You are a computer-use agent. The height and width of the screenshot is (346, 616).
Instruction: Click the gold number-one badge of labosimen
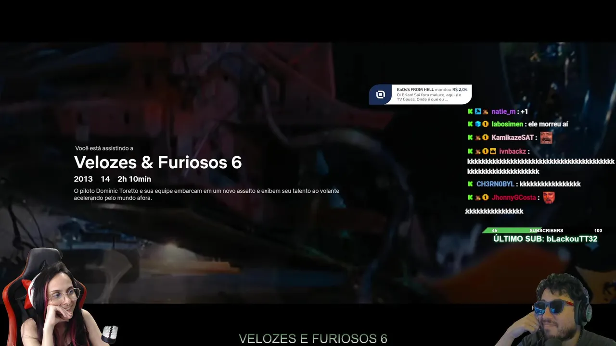tap(486, 124)
